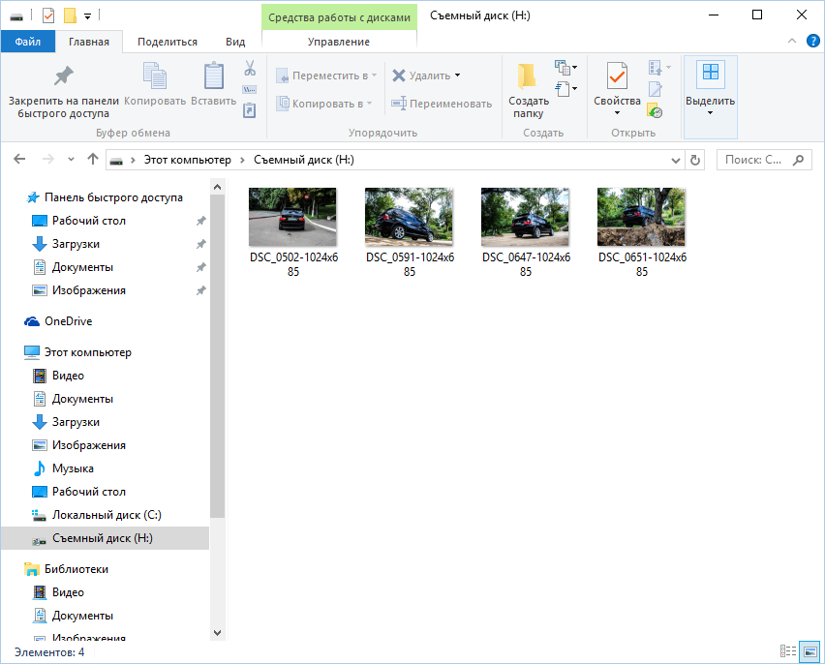The image size is (825, 664).
Task: Refresh the folder using the address bar button
Action: (694, 160)
